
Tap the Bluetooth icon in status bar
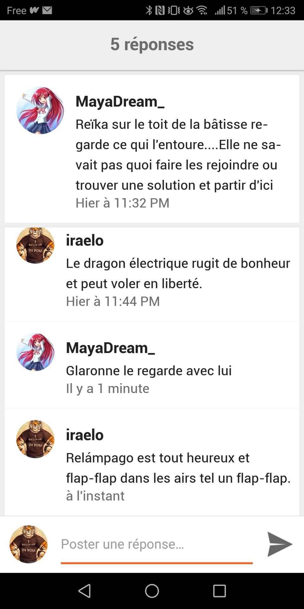tap(149, 10)
